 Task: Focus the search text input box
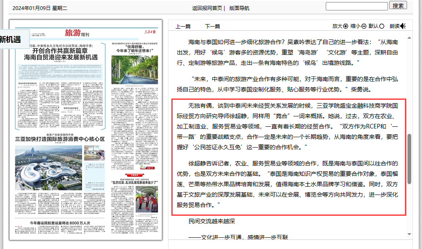[x=356, y=6]
